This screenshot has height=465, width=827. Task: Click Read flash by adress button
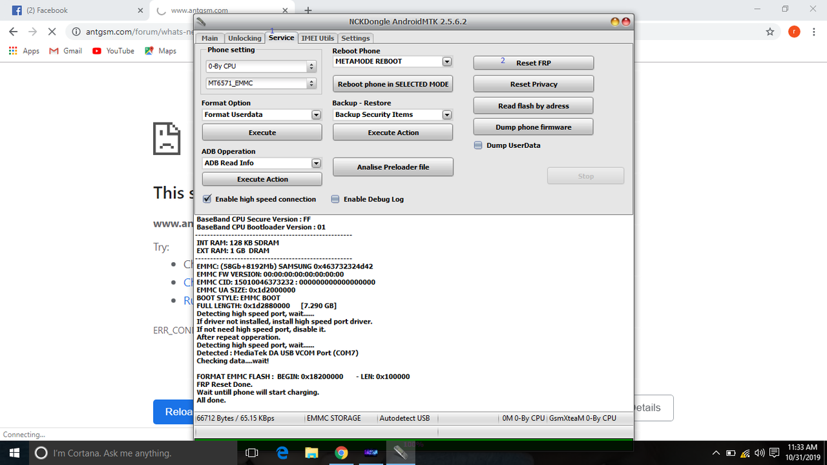click(534, 106)
